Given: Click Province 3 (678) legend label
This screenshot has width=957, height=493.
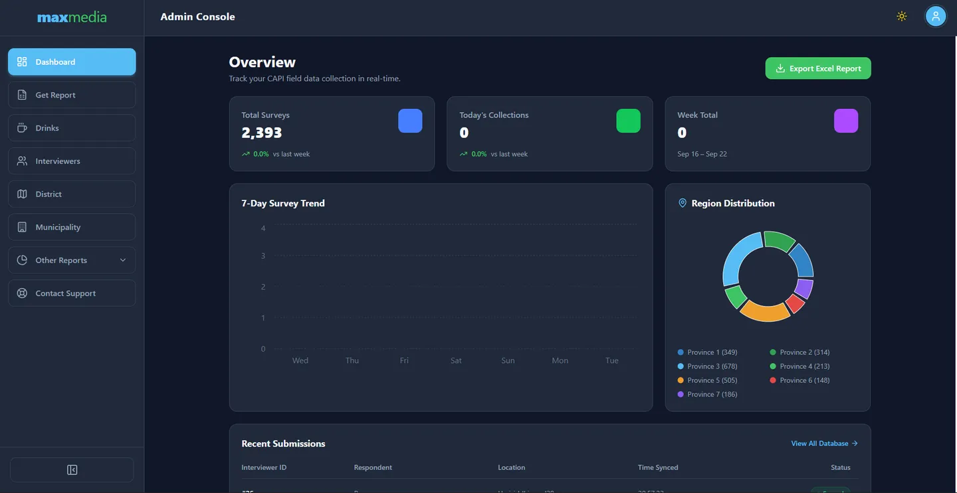Looking at the screenshot, I should click(712, 366).
